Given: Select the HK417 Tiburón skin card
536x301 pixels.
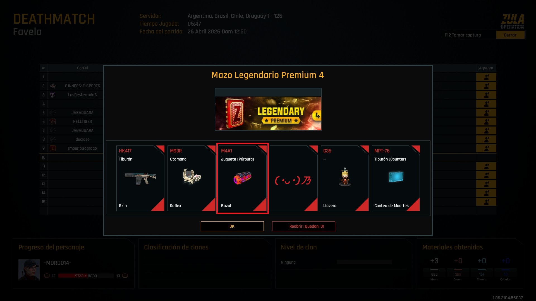Looking at the screenshot, I should click(x=140, y=178).
